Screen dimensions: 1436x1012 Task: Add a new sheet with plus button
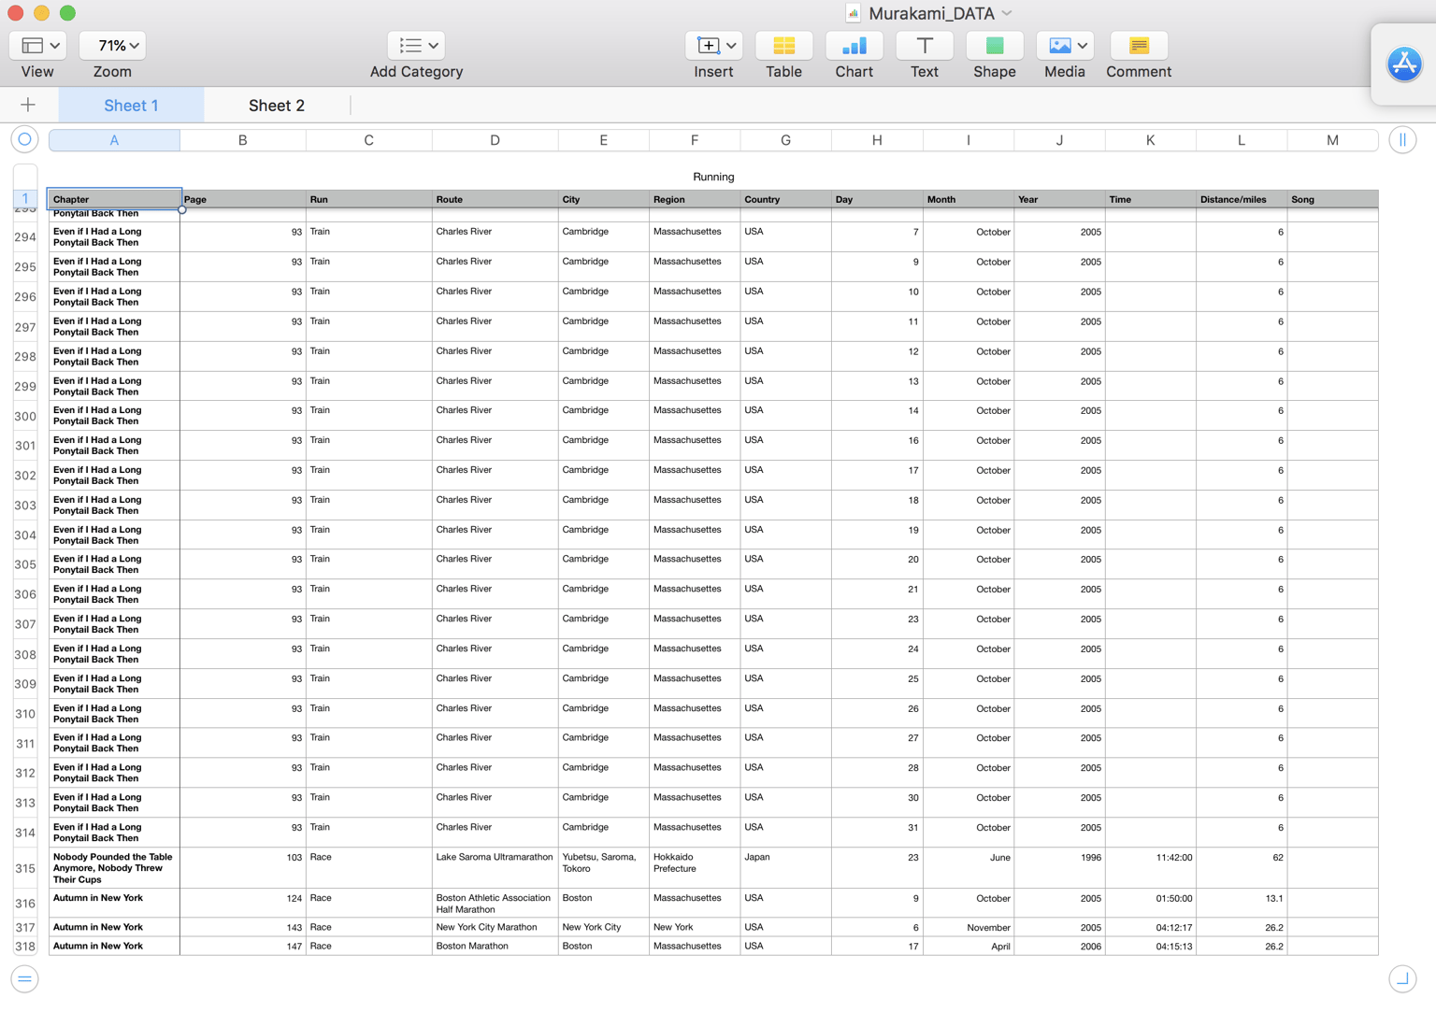tap(28, 105)
